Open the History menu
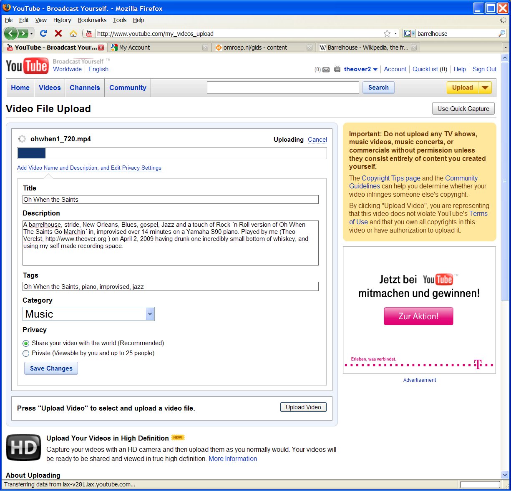 coord(62,20)
